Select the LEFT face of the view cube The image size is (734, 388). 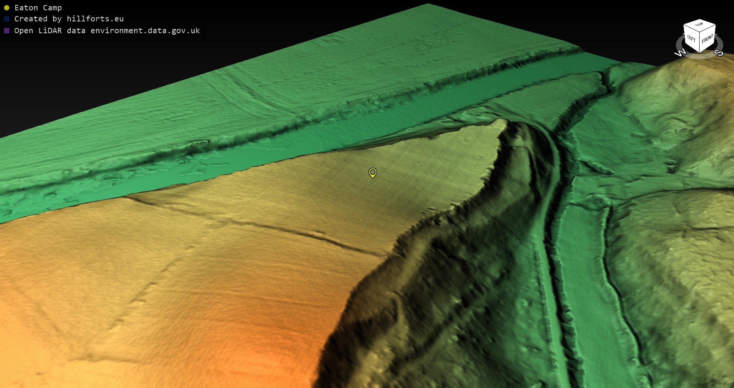pos(691,39)
